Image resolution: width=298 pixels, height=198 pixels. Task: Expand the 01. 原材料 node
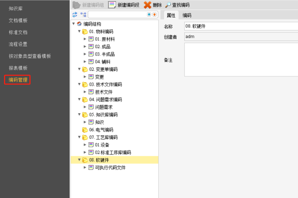[x=85, y=39]
